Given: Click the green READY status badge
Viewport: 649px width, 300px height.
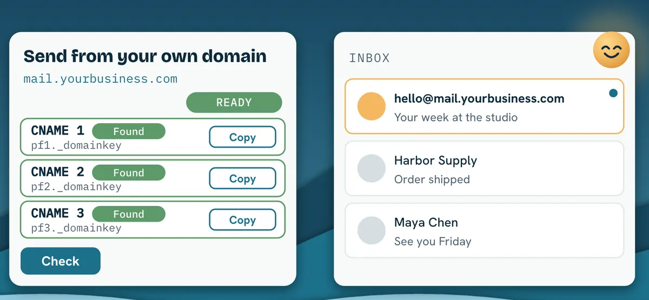Looking at the screenshot, I should [234, 103].
